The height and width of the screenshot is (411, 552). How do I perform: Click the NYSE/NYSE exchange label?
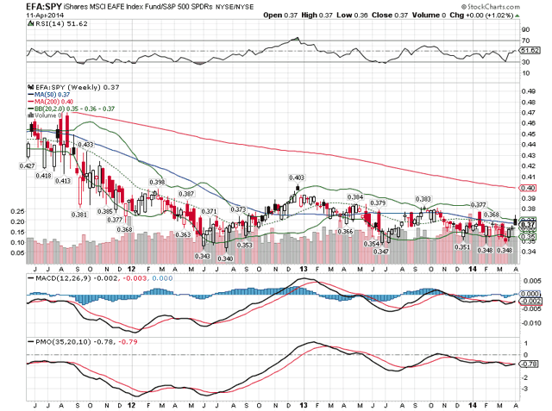click(235, 7)
